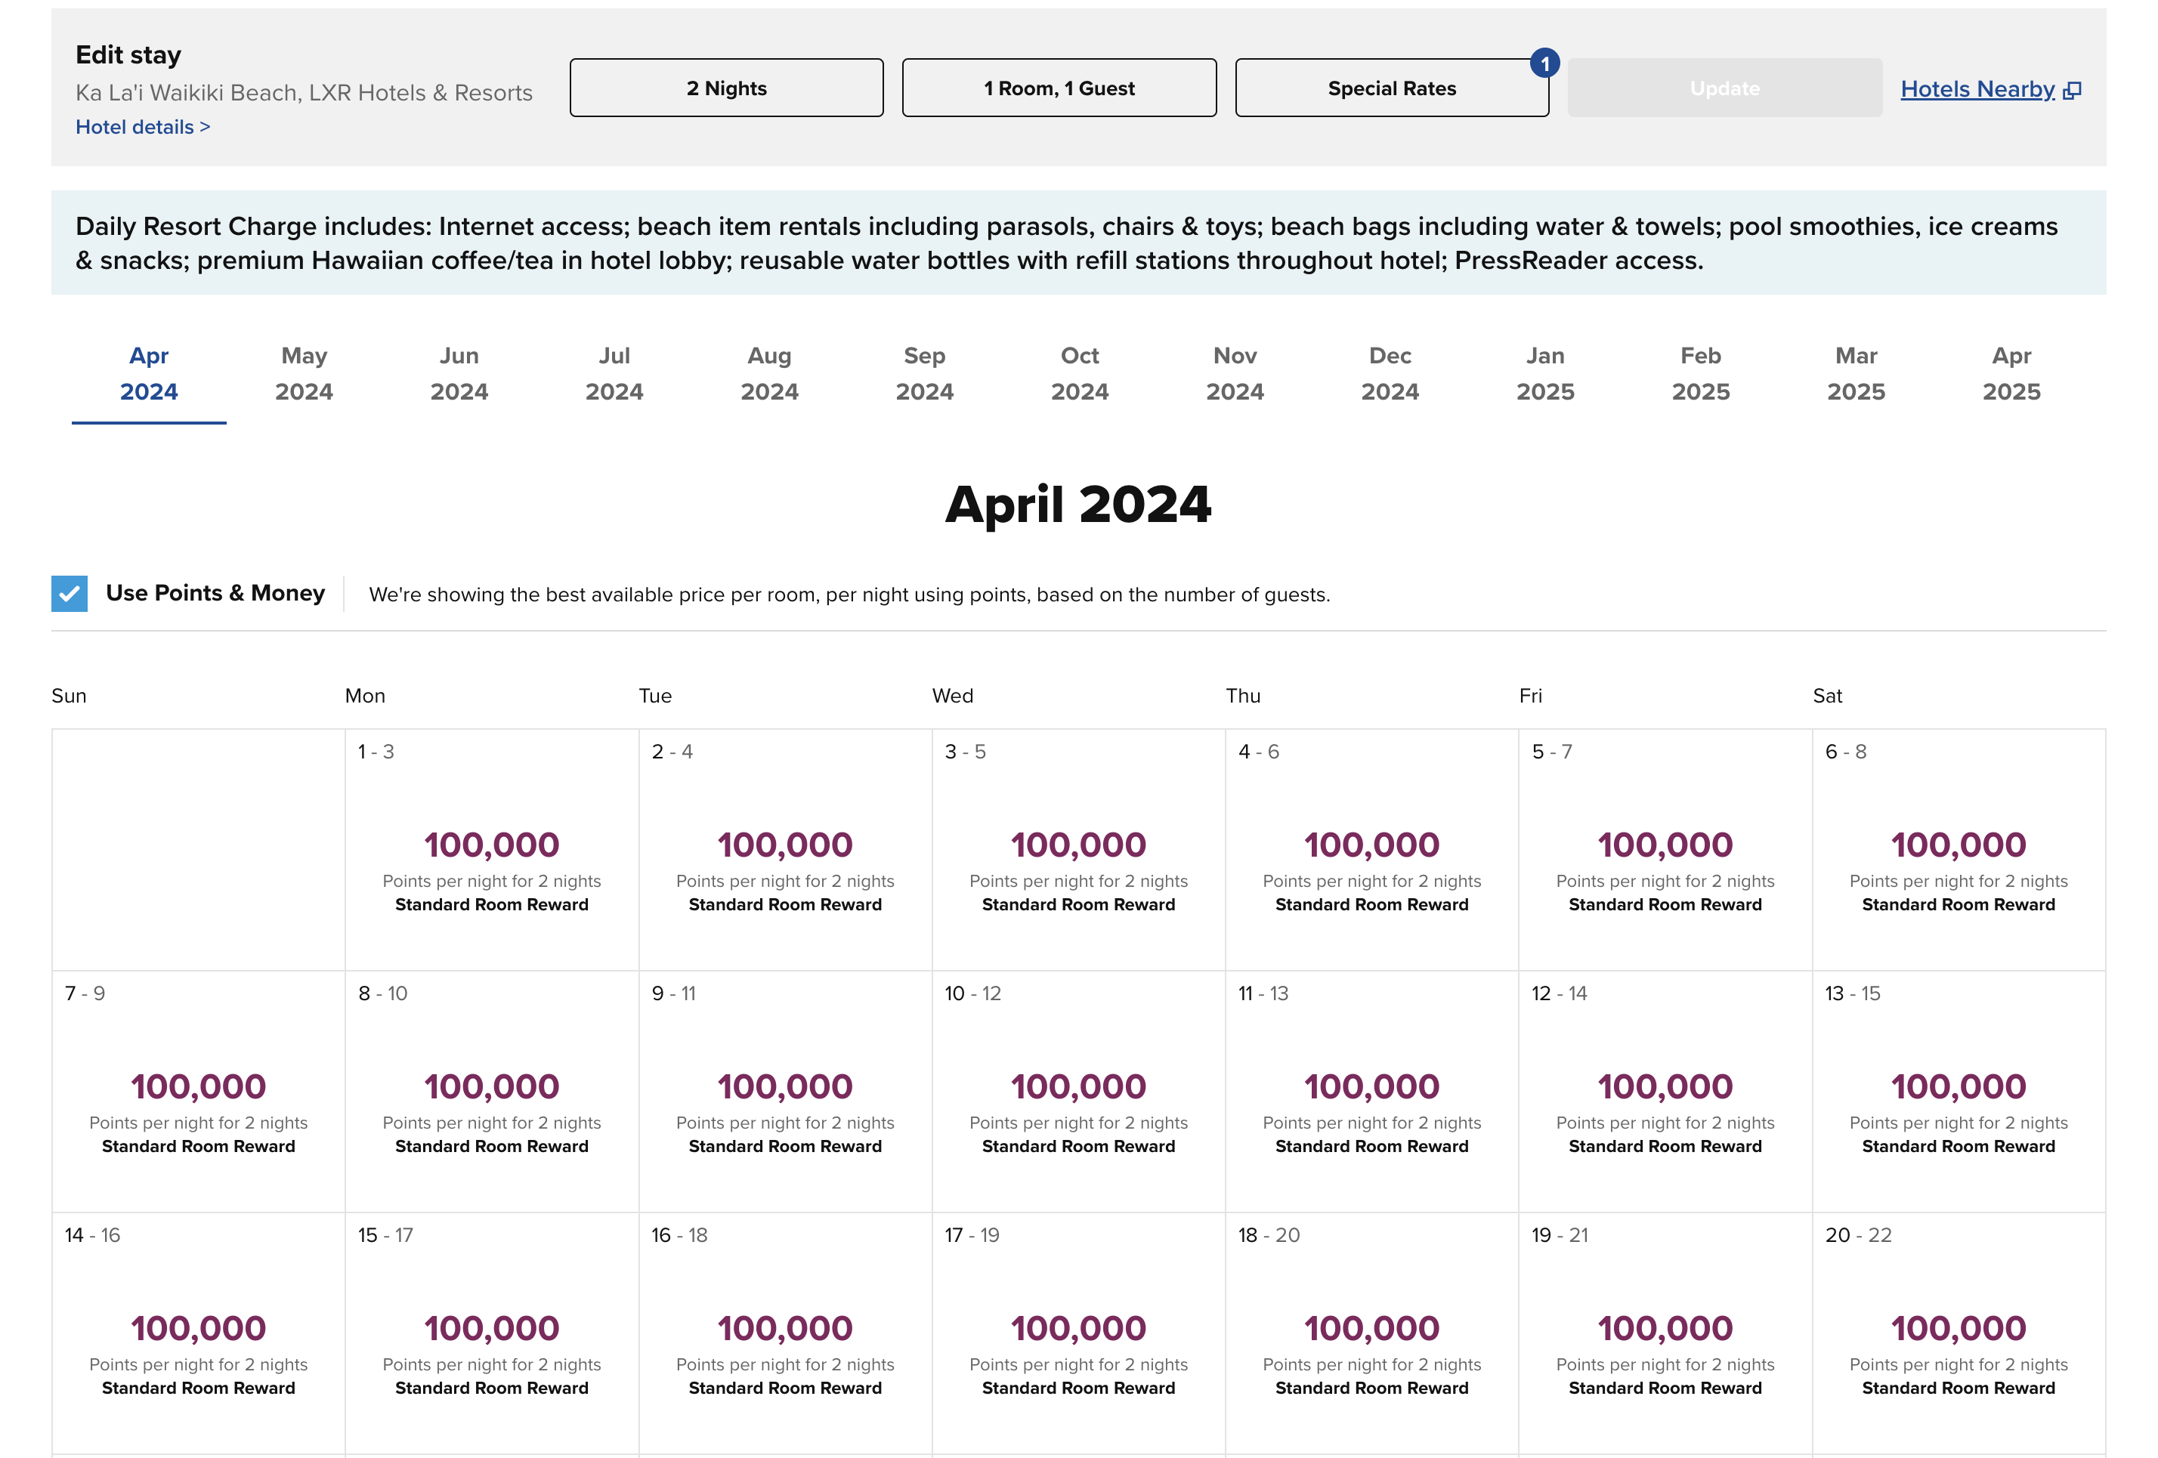Click the best available price per room note

pos(849,595)
